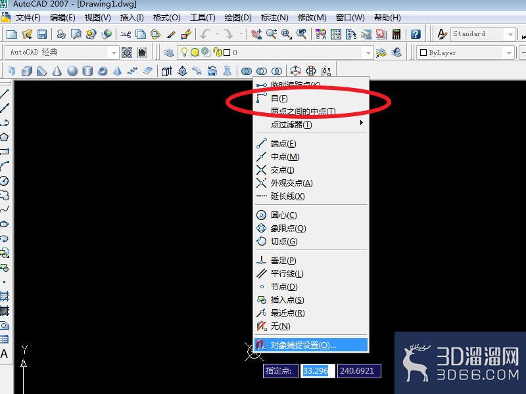The height and width of the screenshot is (394, 526).
Task: Click the Help question mark icon
Action: click(416, 34)
